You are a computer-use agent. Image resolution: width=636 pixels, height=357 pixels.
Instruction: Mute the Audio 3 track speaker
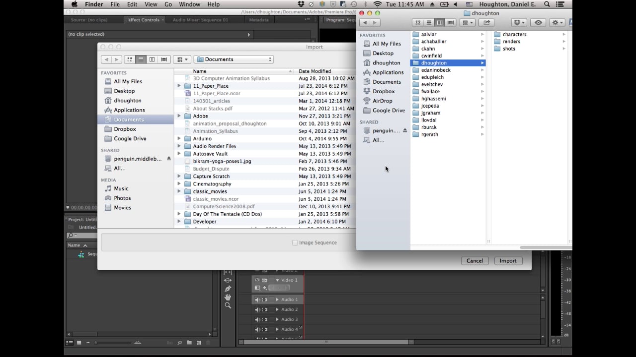pos(257,319)
